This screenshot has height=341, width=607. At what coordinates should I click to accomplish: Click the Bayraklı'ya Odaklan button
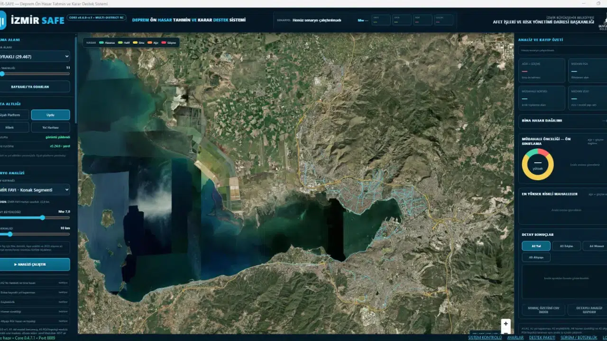(x=34, y=87)
